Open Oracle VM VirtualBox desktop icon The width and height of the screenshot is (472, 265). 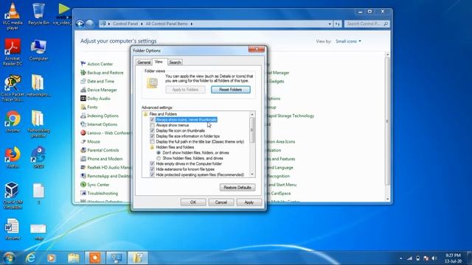point(13,196)
